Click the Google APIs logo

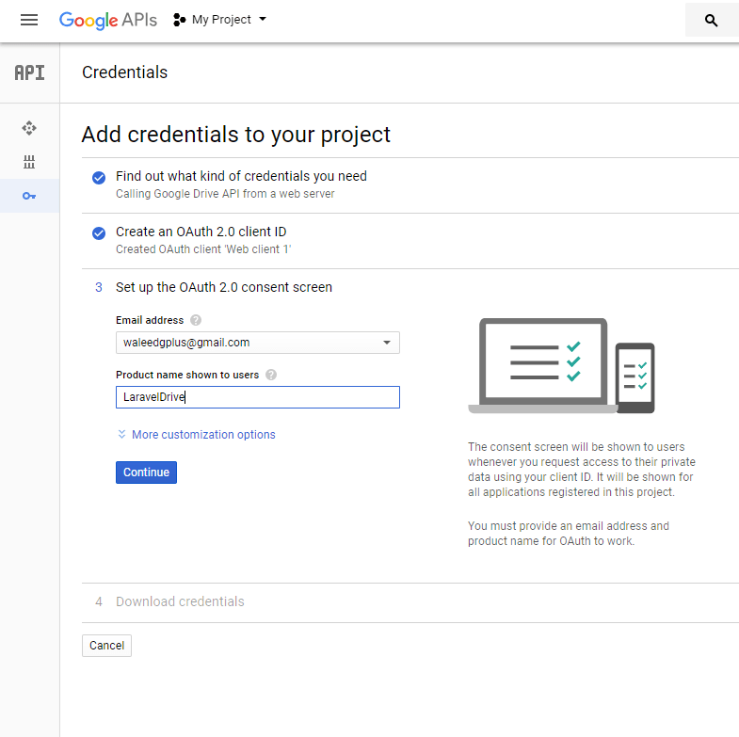(108, 20)
